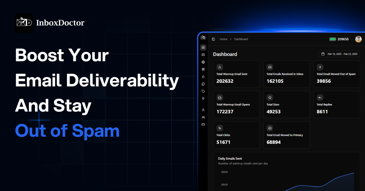Screen dimensions: 365x191
Task: Click the tag icon in the sidebar
Action: [203, 91]
